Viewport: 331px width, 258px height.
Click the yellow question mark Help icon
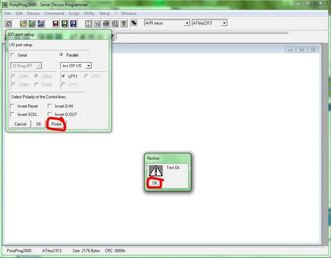pyautogui.click(x=124, y=23)
